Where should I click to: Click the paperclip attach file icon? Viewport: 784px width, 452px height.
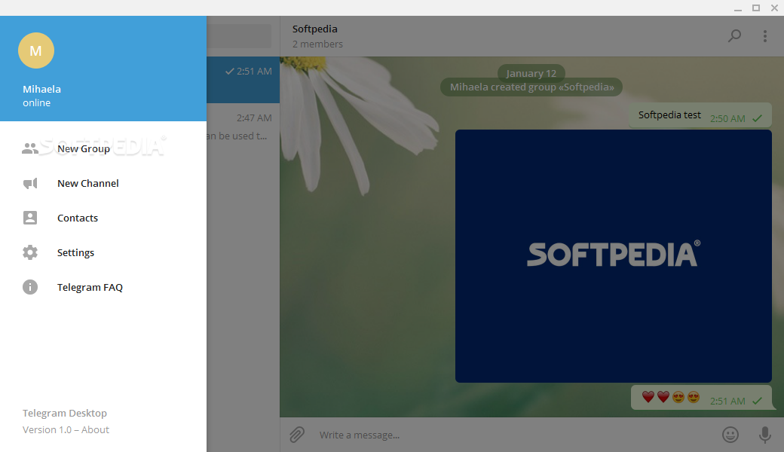[x=297, y=435]
